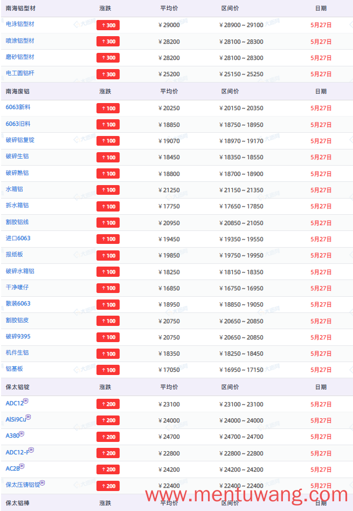
Task: Select the 破碎铝复锭 row link
Action: [20, 140]
